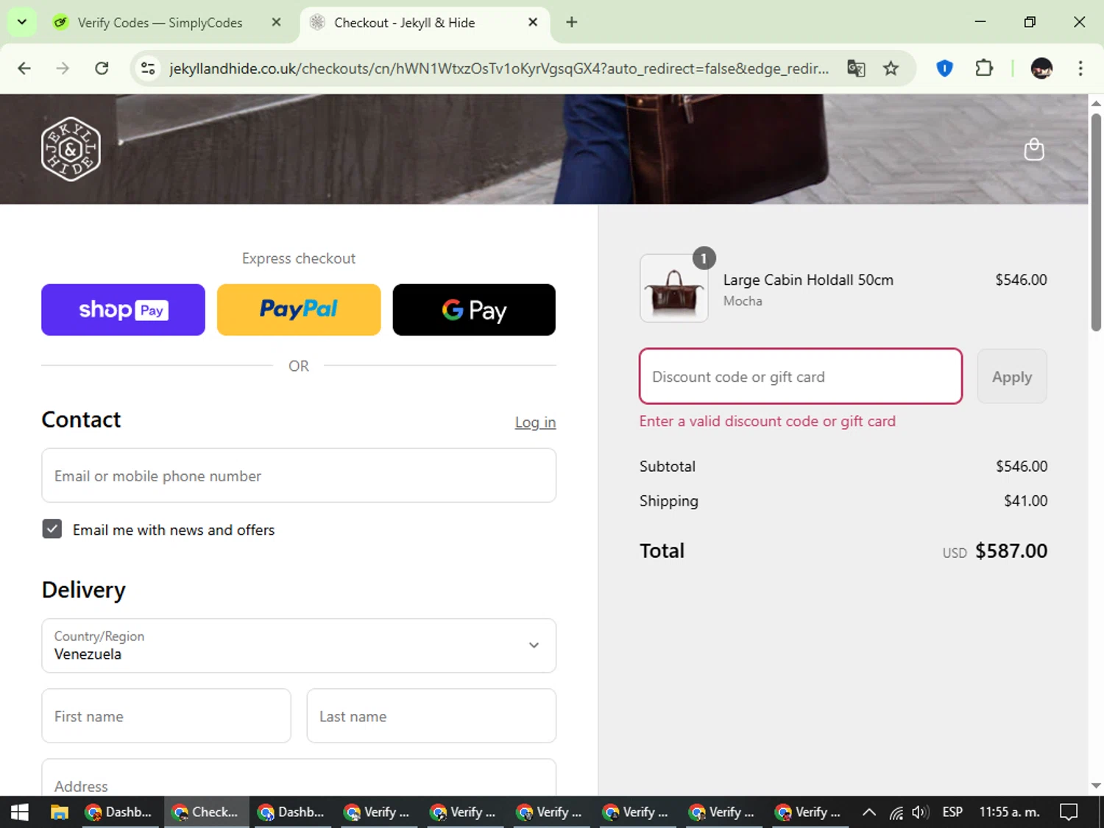This screenshot has height=828, width=1104.
Task: Focus the Discount code or gift card field
Action: 801,376
